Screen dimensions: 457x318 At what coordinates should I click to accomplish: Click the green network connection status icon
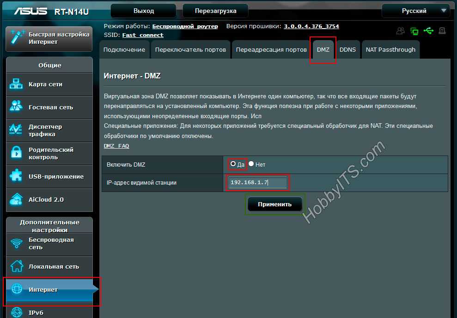pyautogui.click(x=414, y=31)
